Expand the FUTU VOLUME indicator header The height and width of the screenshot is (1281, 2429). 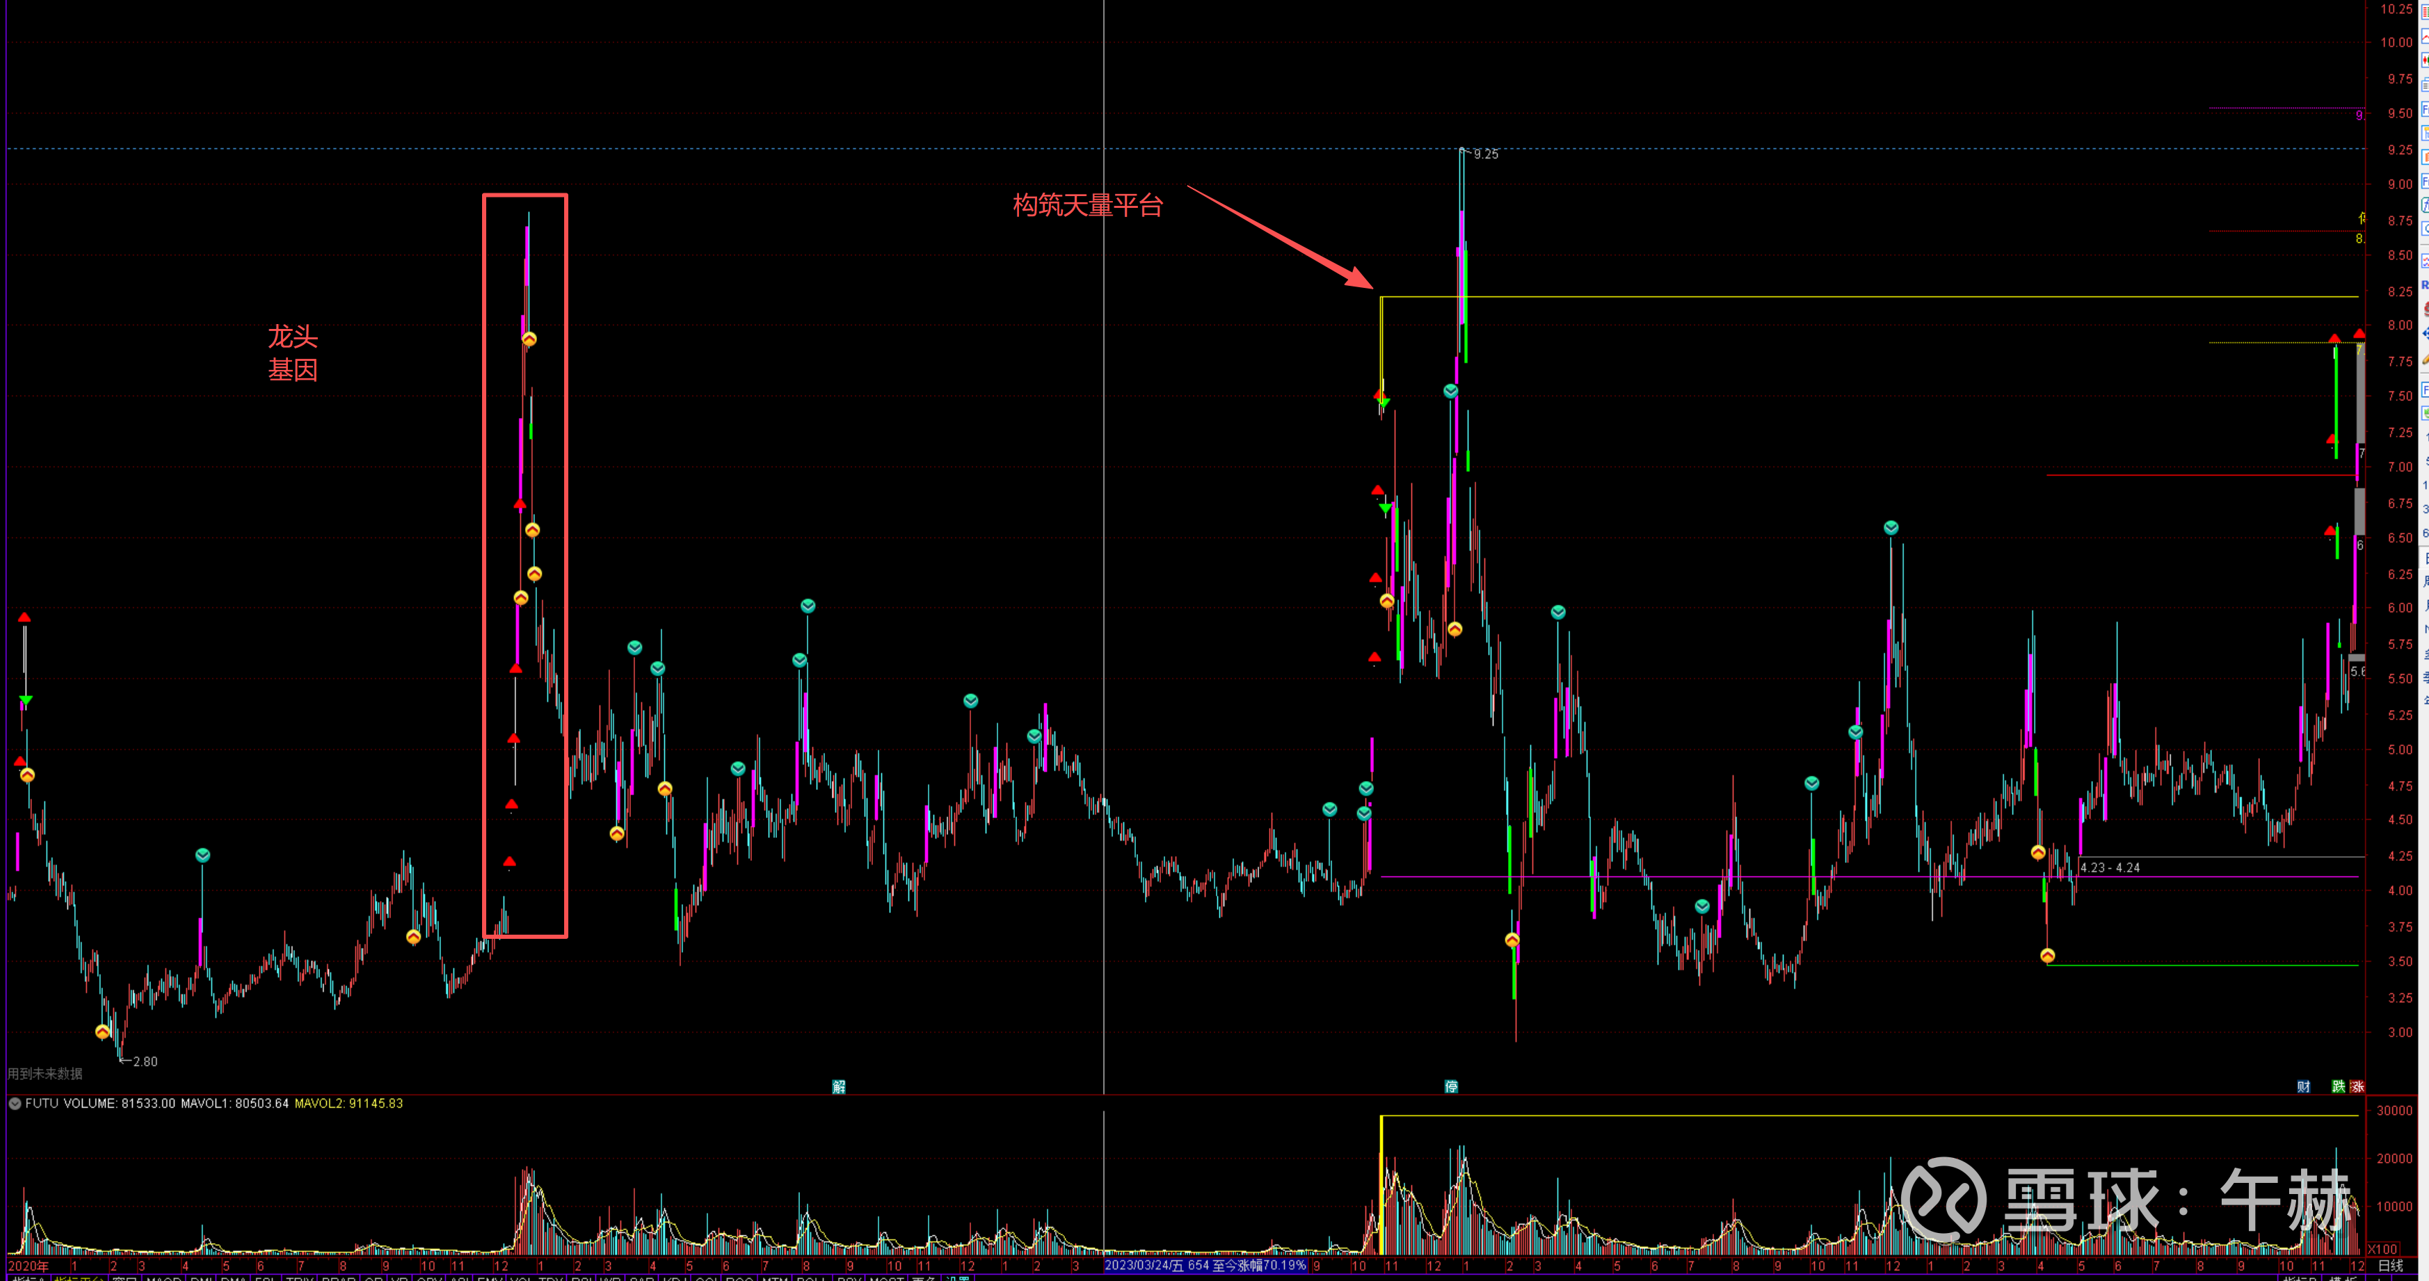coord(72,1103)
